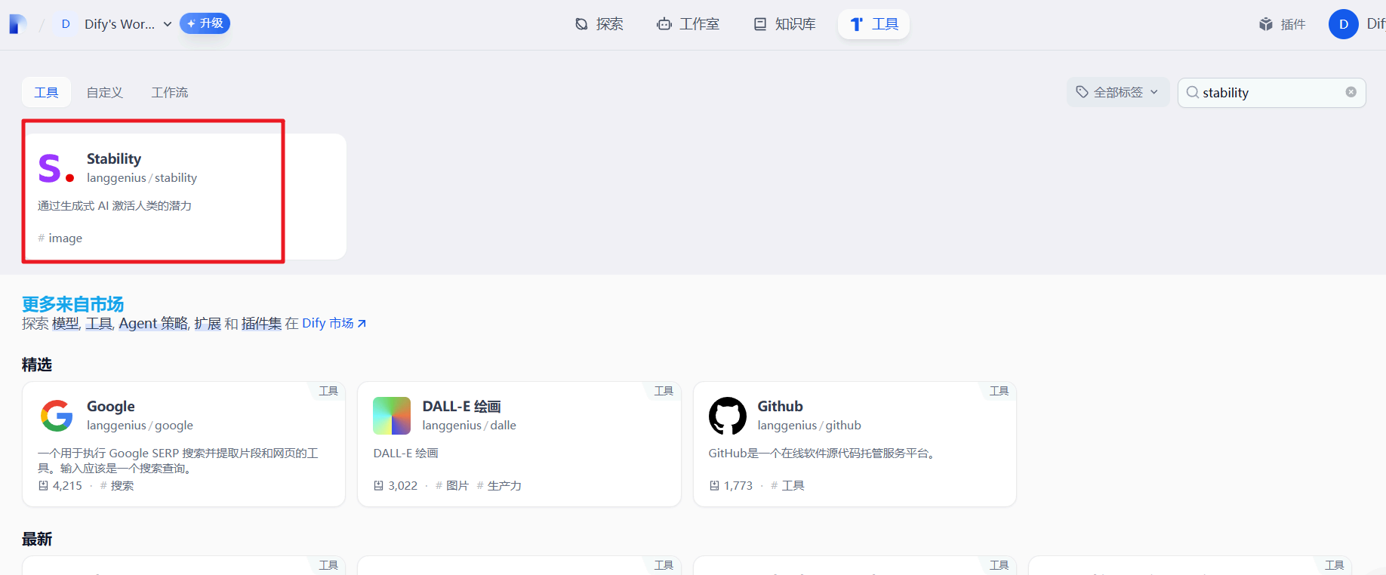Open 工作室 in top navigation
This screenshot has width=1386, height=575.
[688, 24]
